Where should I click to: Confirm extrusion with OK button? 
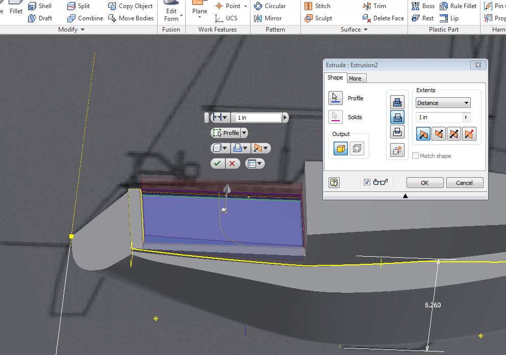point(425,183)
